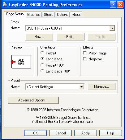Open Advanced Options...

33,100
